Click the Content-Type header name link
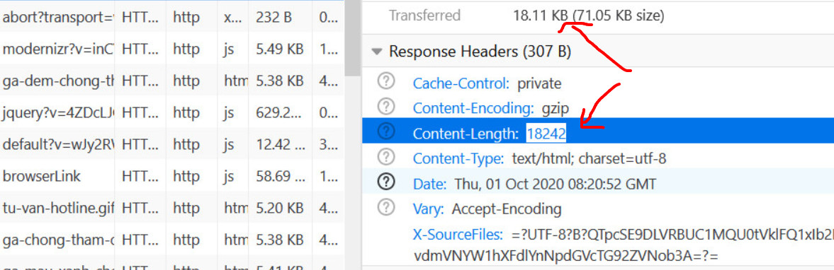Viewport: 834px width, 270px height. [x=458, y=158]
